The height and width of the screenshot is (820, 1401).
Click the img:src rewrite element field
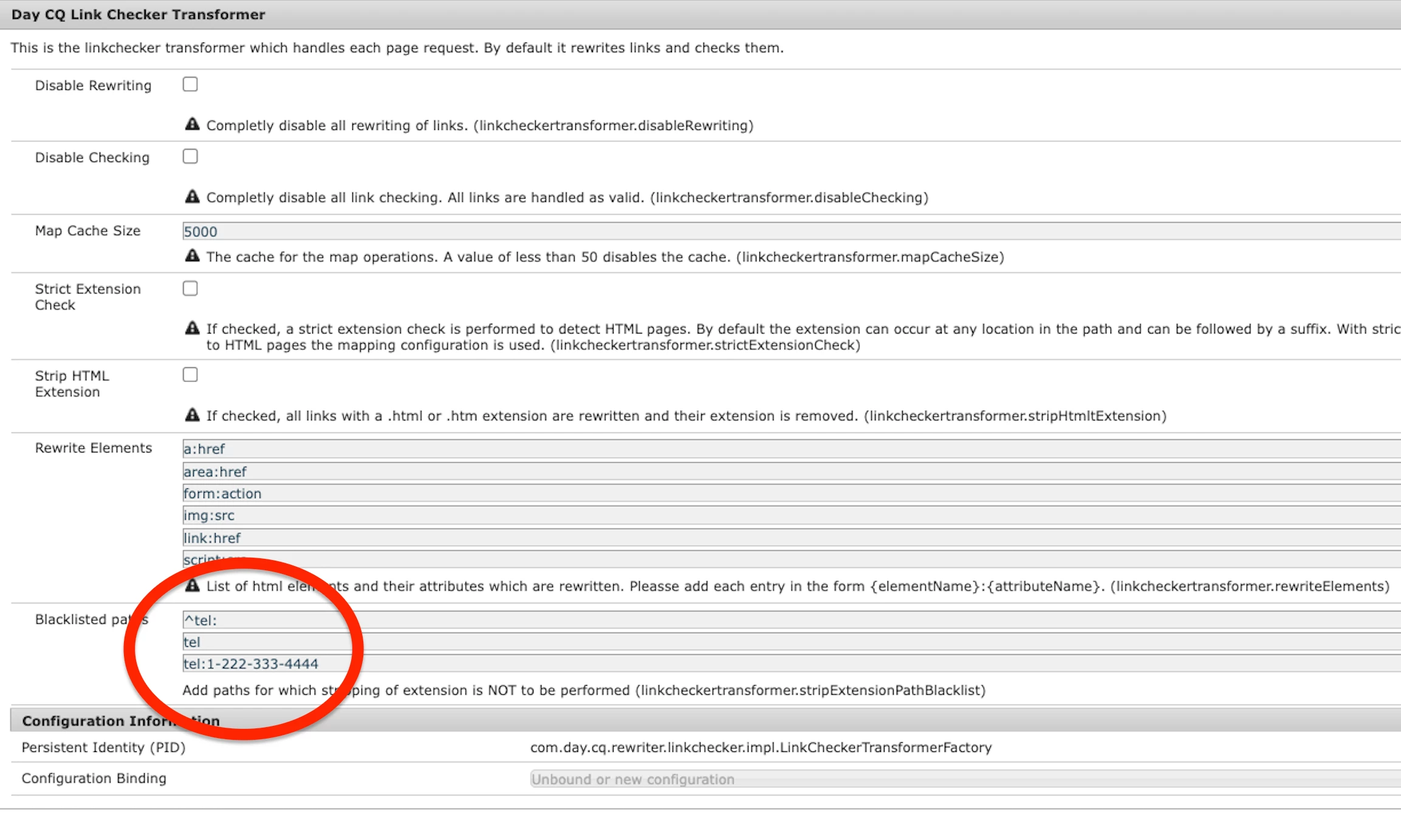(790, 515)
